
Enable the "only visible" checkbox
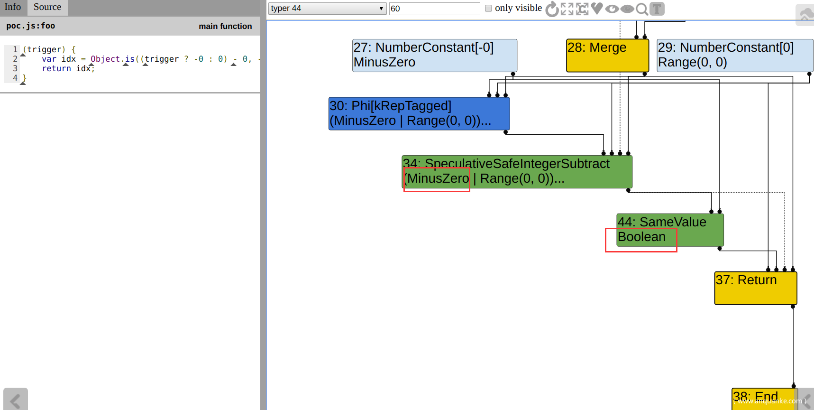pyautogui.click(x=488, y=8)
